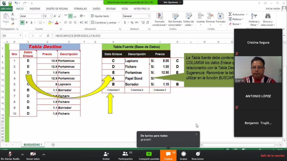Switch to the REVISAR tab
The width and height of the screenshot is (287, 161).
coord(111,9)
